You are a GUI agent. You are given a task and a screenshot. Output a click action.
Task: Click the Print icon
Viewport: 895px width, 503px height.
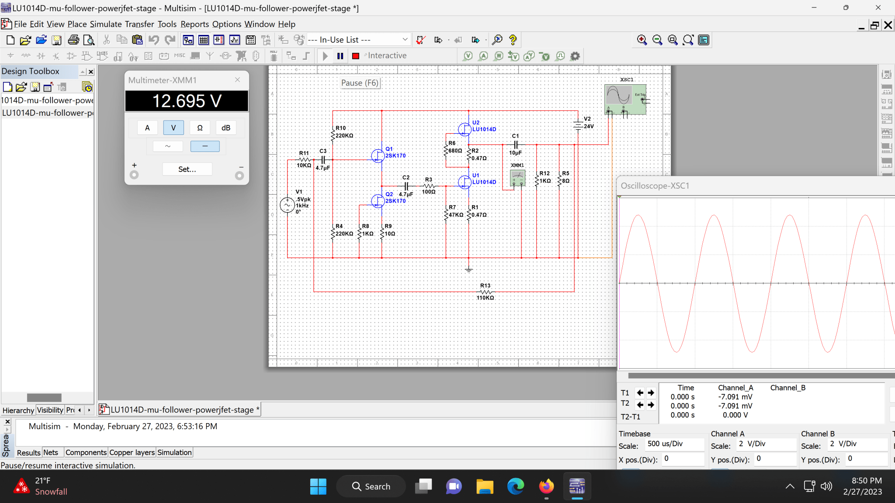click(x=73, y=40)
